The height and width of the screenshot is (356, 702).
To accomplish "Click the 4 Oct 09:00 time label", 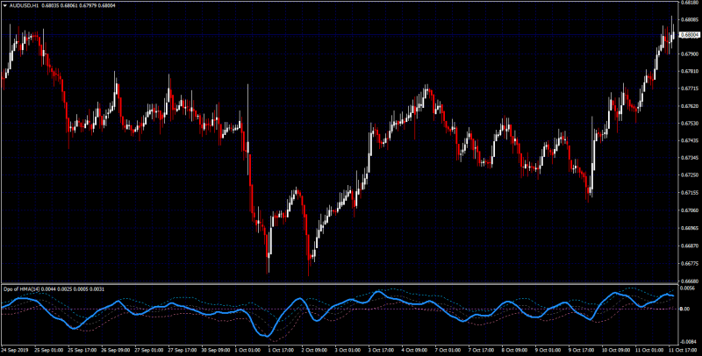I will click(416, 348).
